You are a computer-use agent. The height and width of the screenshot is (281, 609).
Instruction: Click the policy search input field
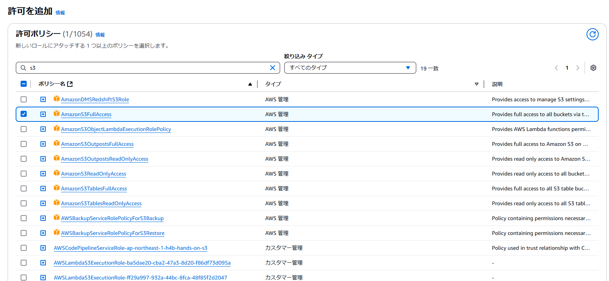148,68
